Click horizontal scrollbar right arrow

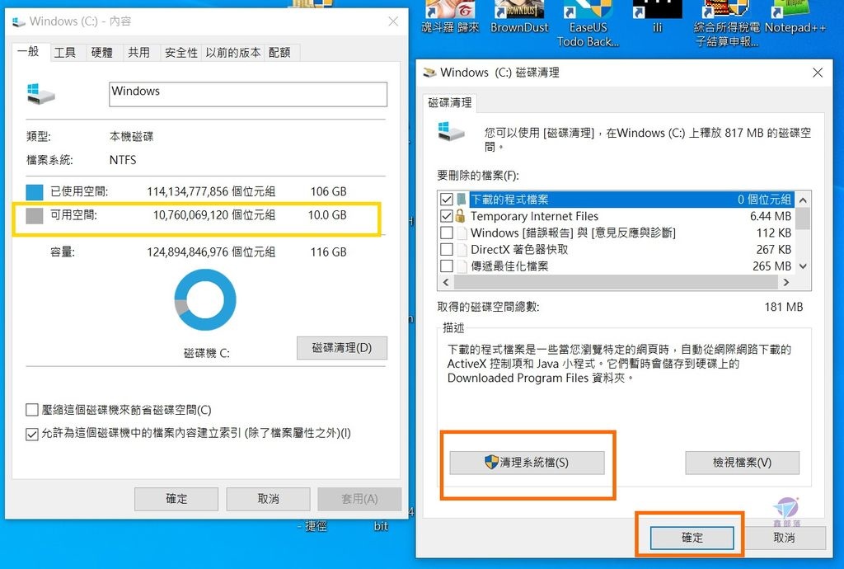[785, 282]
